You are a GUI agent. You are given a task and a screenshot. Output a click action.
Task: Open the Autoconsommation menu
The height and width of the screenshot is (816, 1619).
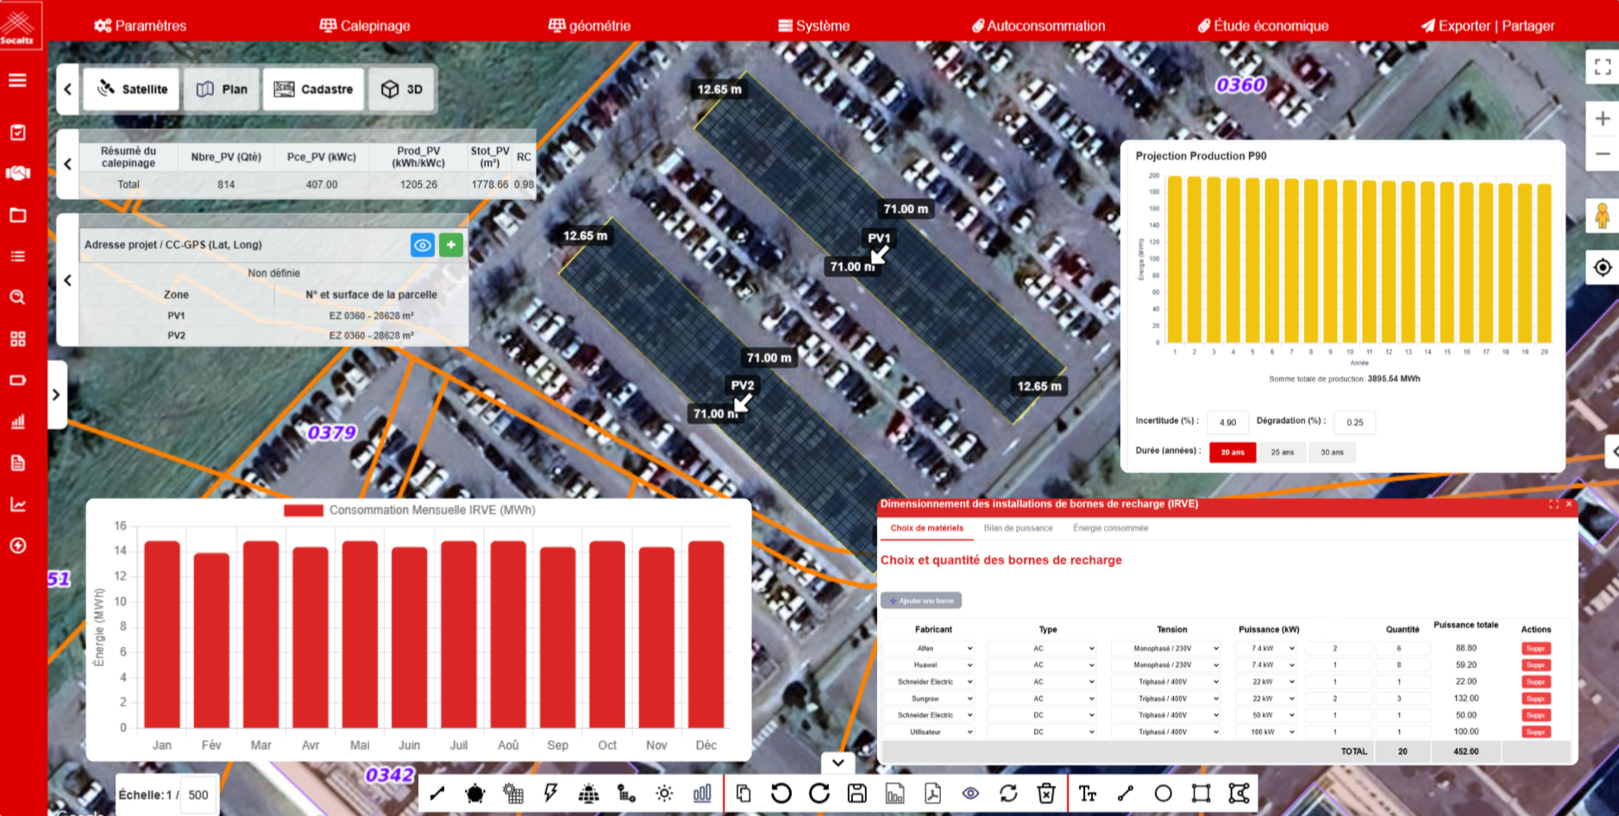(1039, 26)
